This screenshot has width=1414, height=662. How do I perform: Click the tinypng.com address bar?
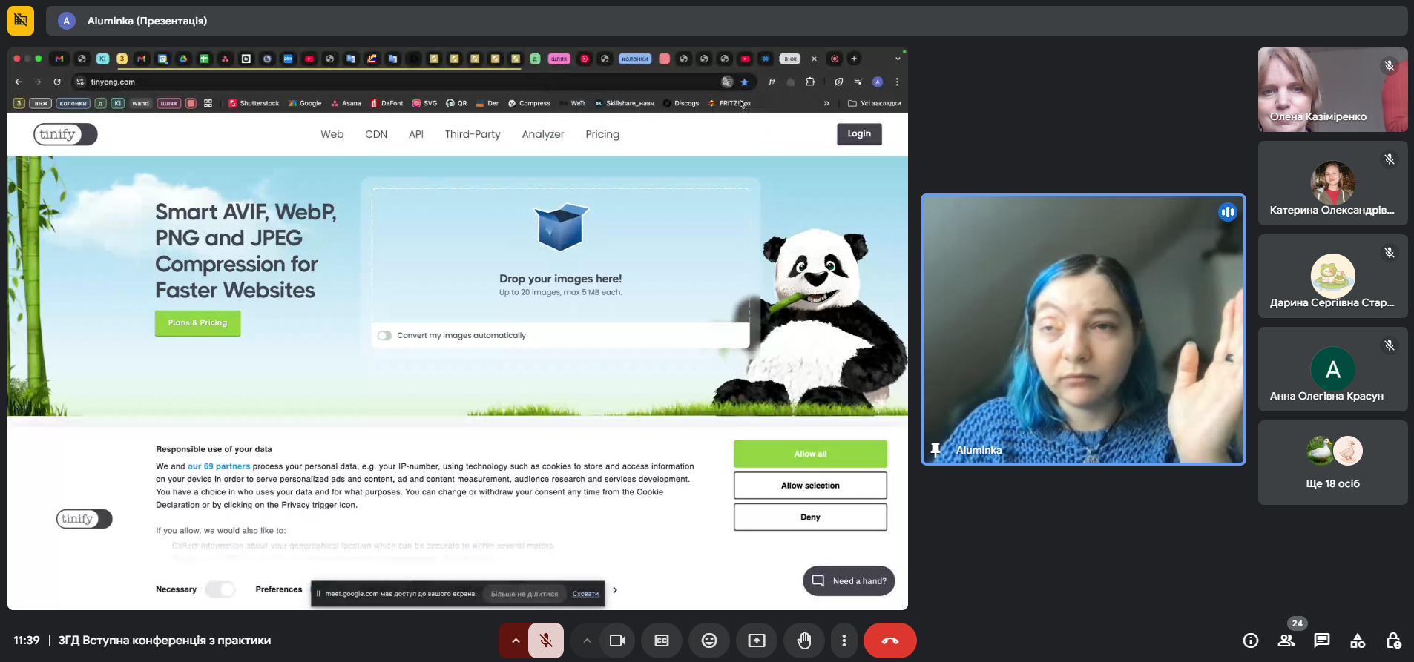[401, 82]
